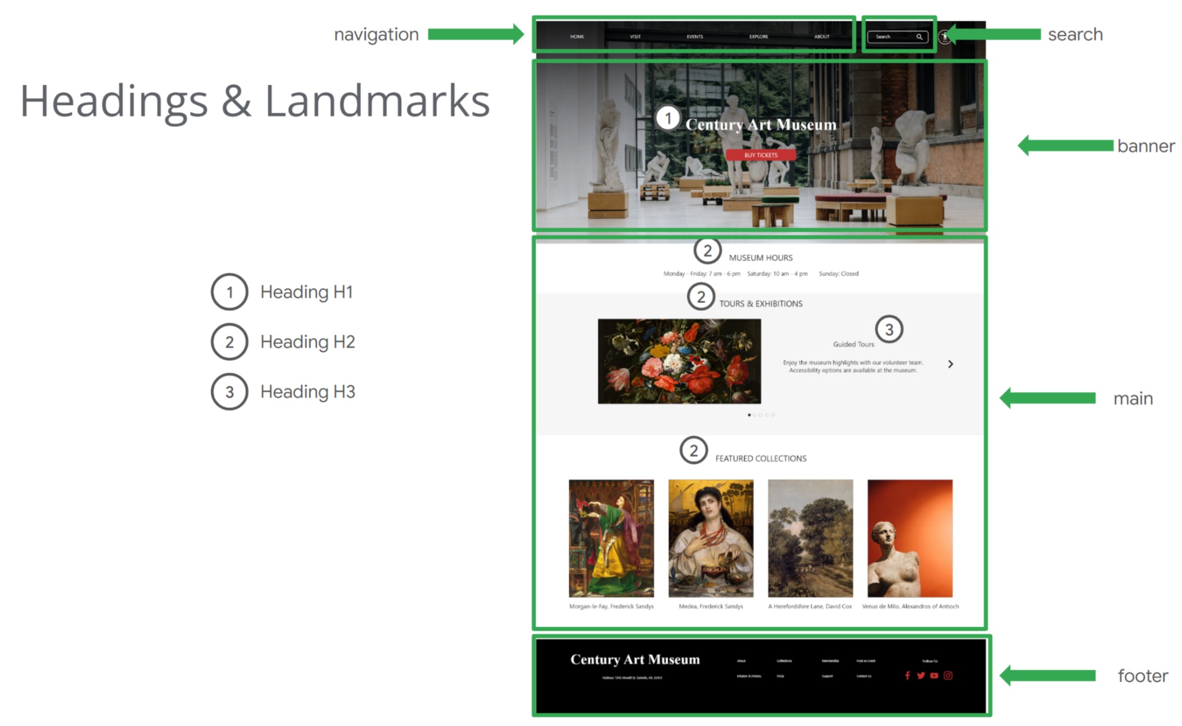Select the last carousel pagination dot
Screen dimensions: 1182x726
(x=773, y=415)
